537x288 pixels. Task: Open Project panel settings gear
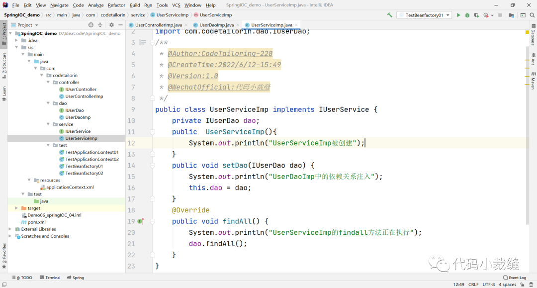tap(111, 25)
